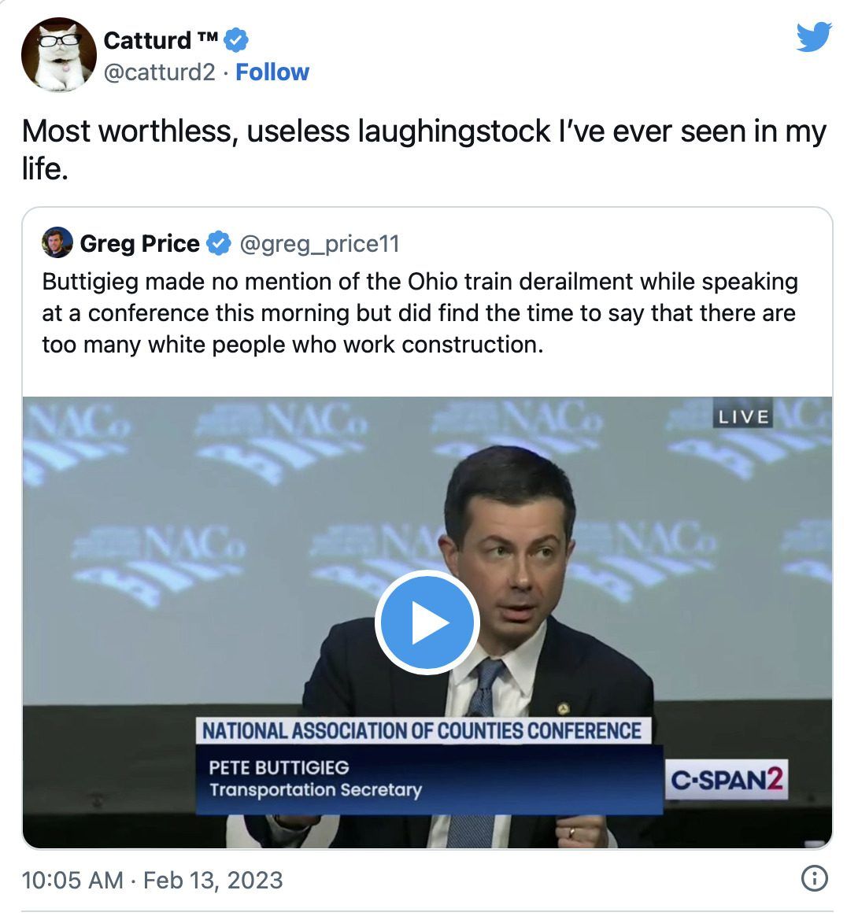Follow the @catturd2 account

click(x=272, y=72)
